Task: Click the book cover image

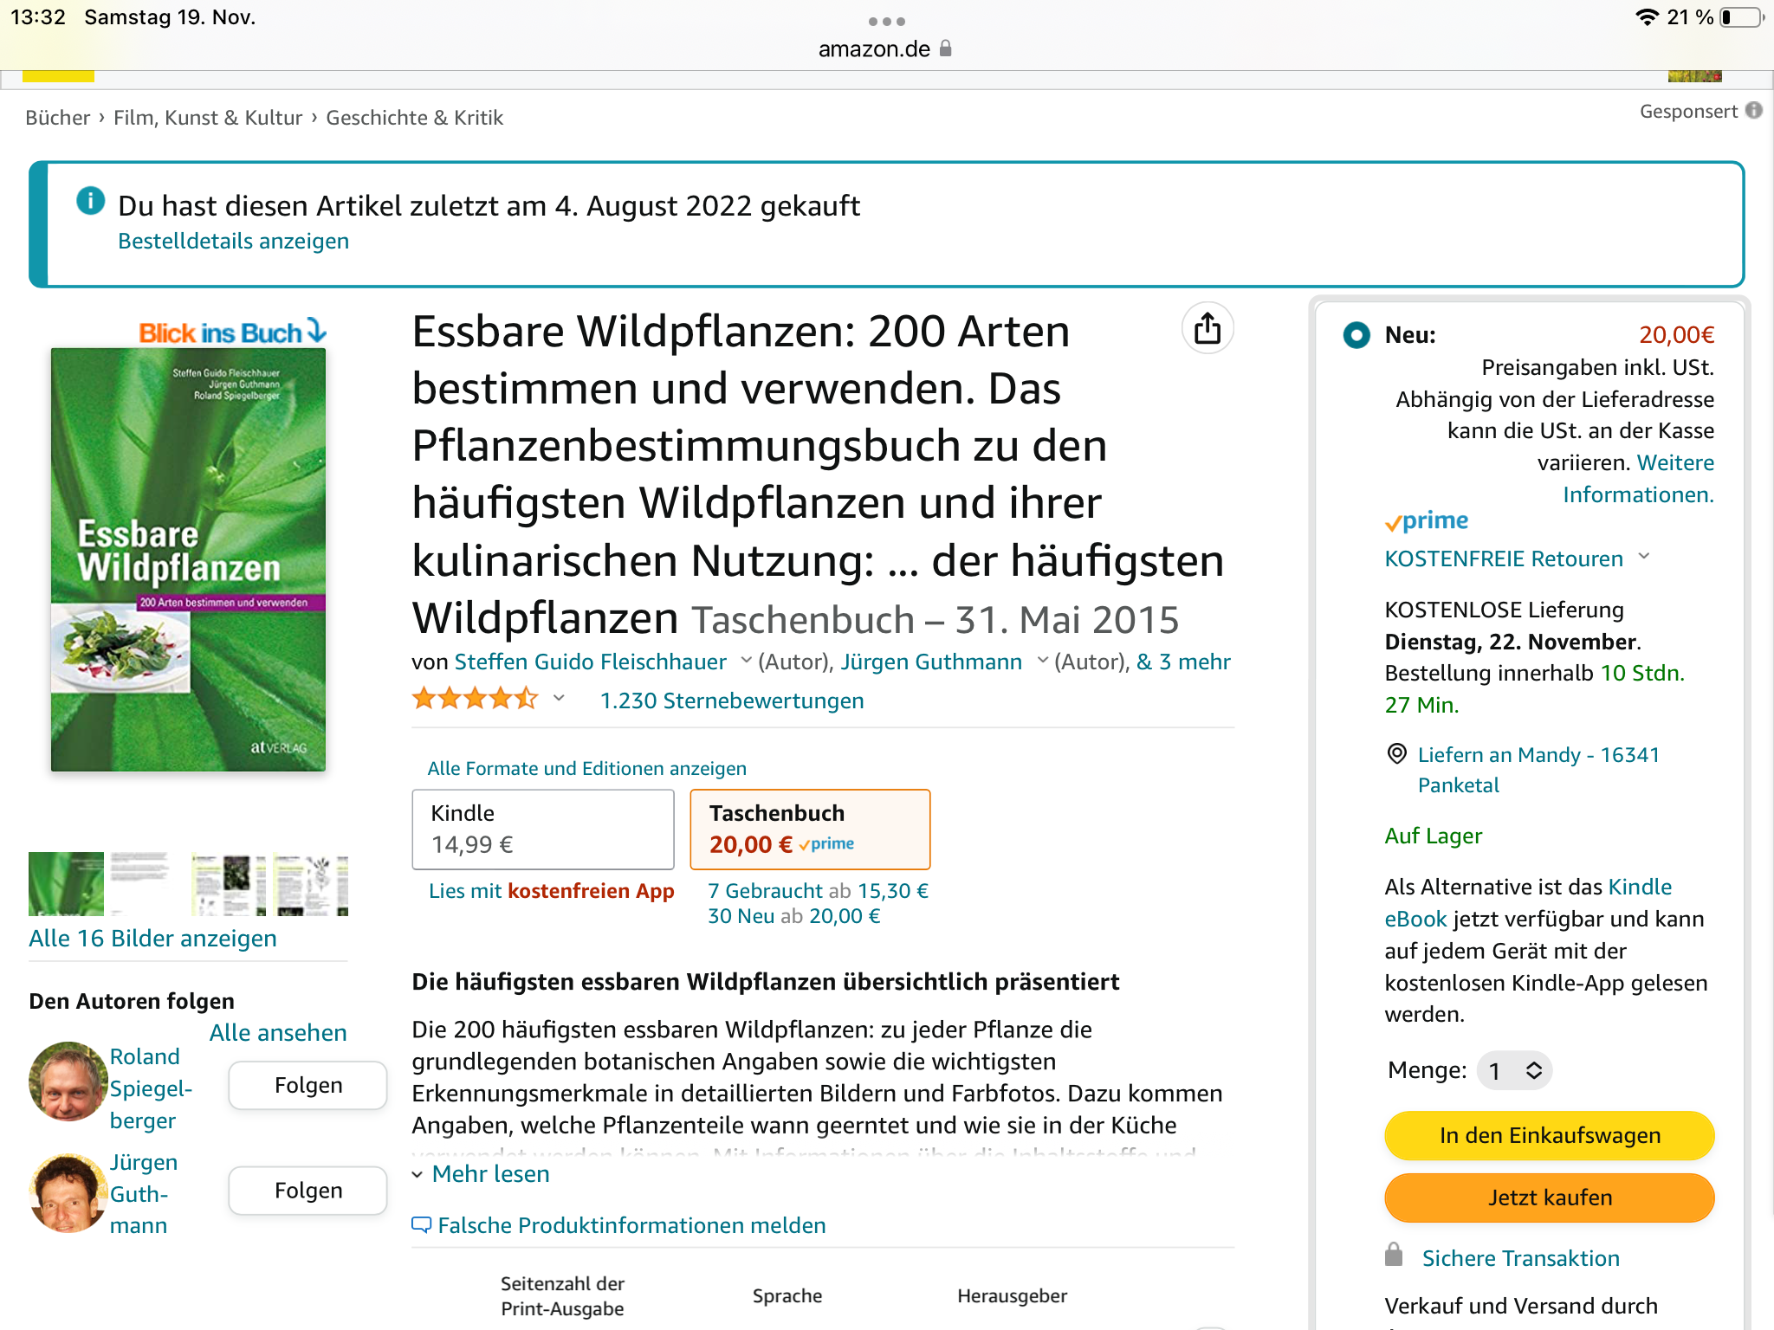Action: [188, 559]
